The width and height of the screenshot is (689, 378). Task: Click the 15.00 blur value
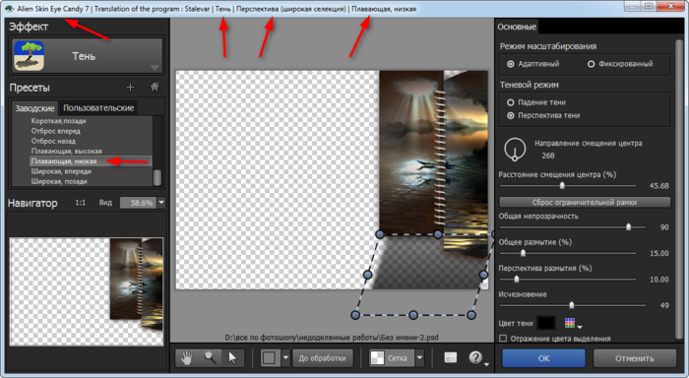click(659, 253)
